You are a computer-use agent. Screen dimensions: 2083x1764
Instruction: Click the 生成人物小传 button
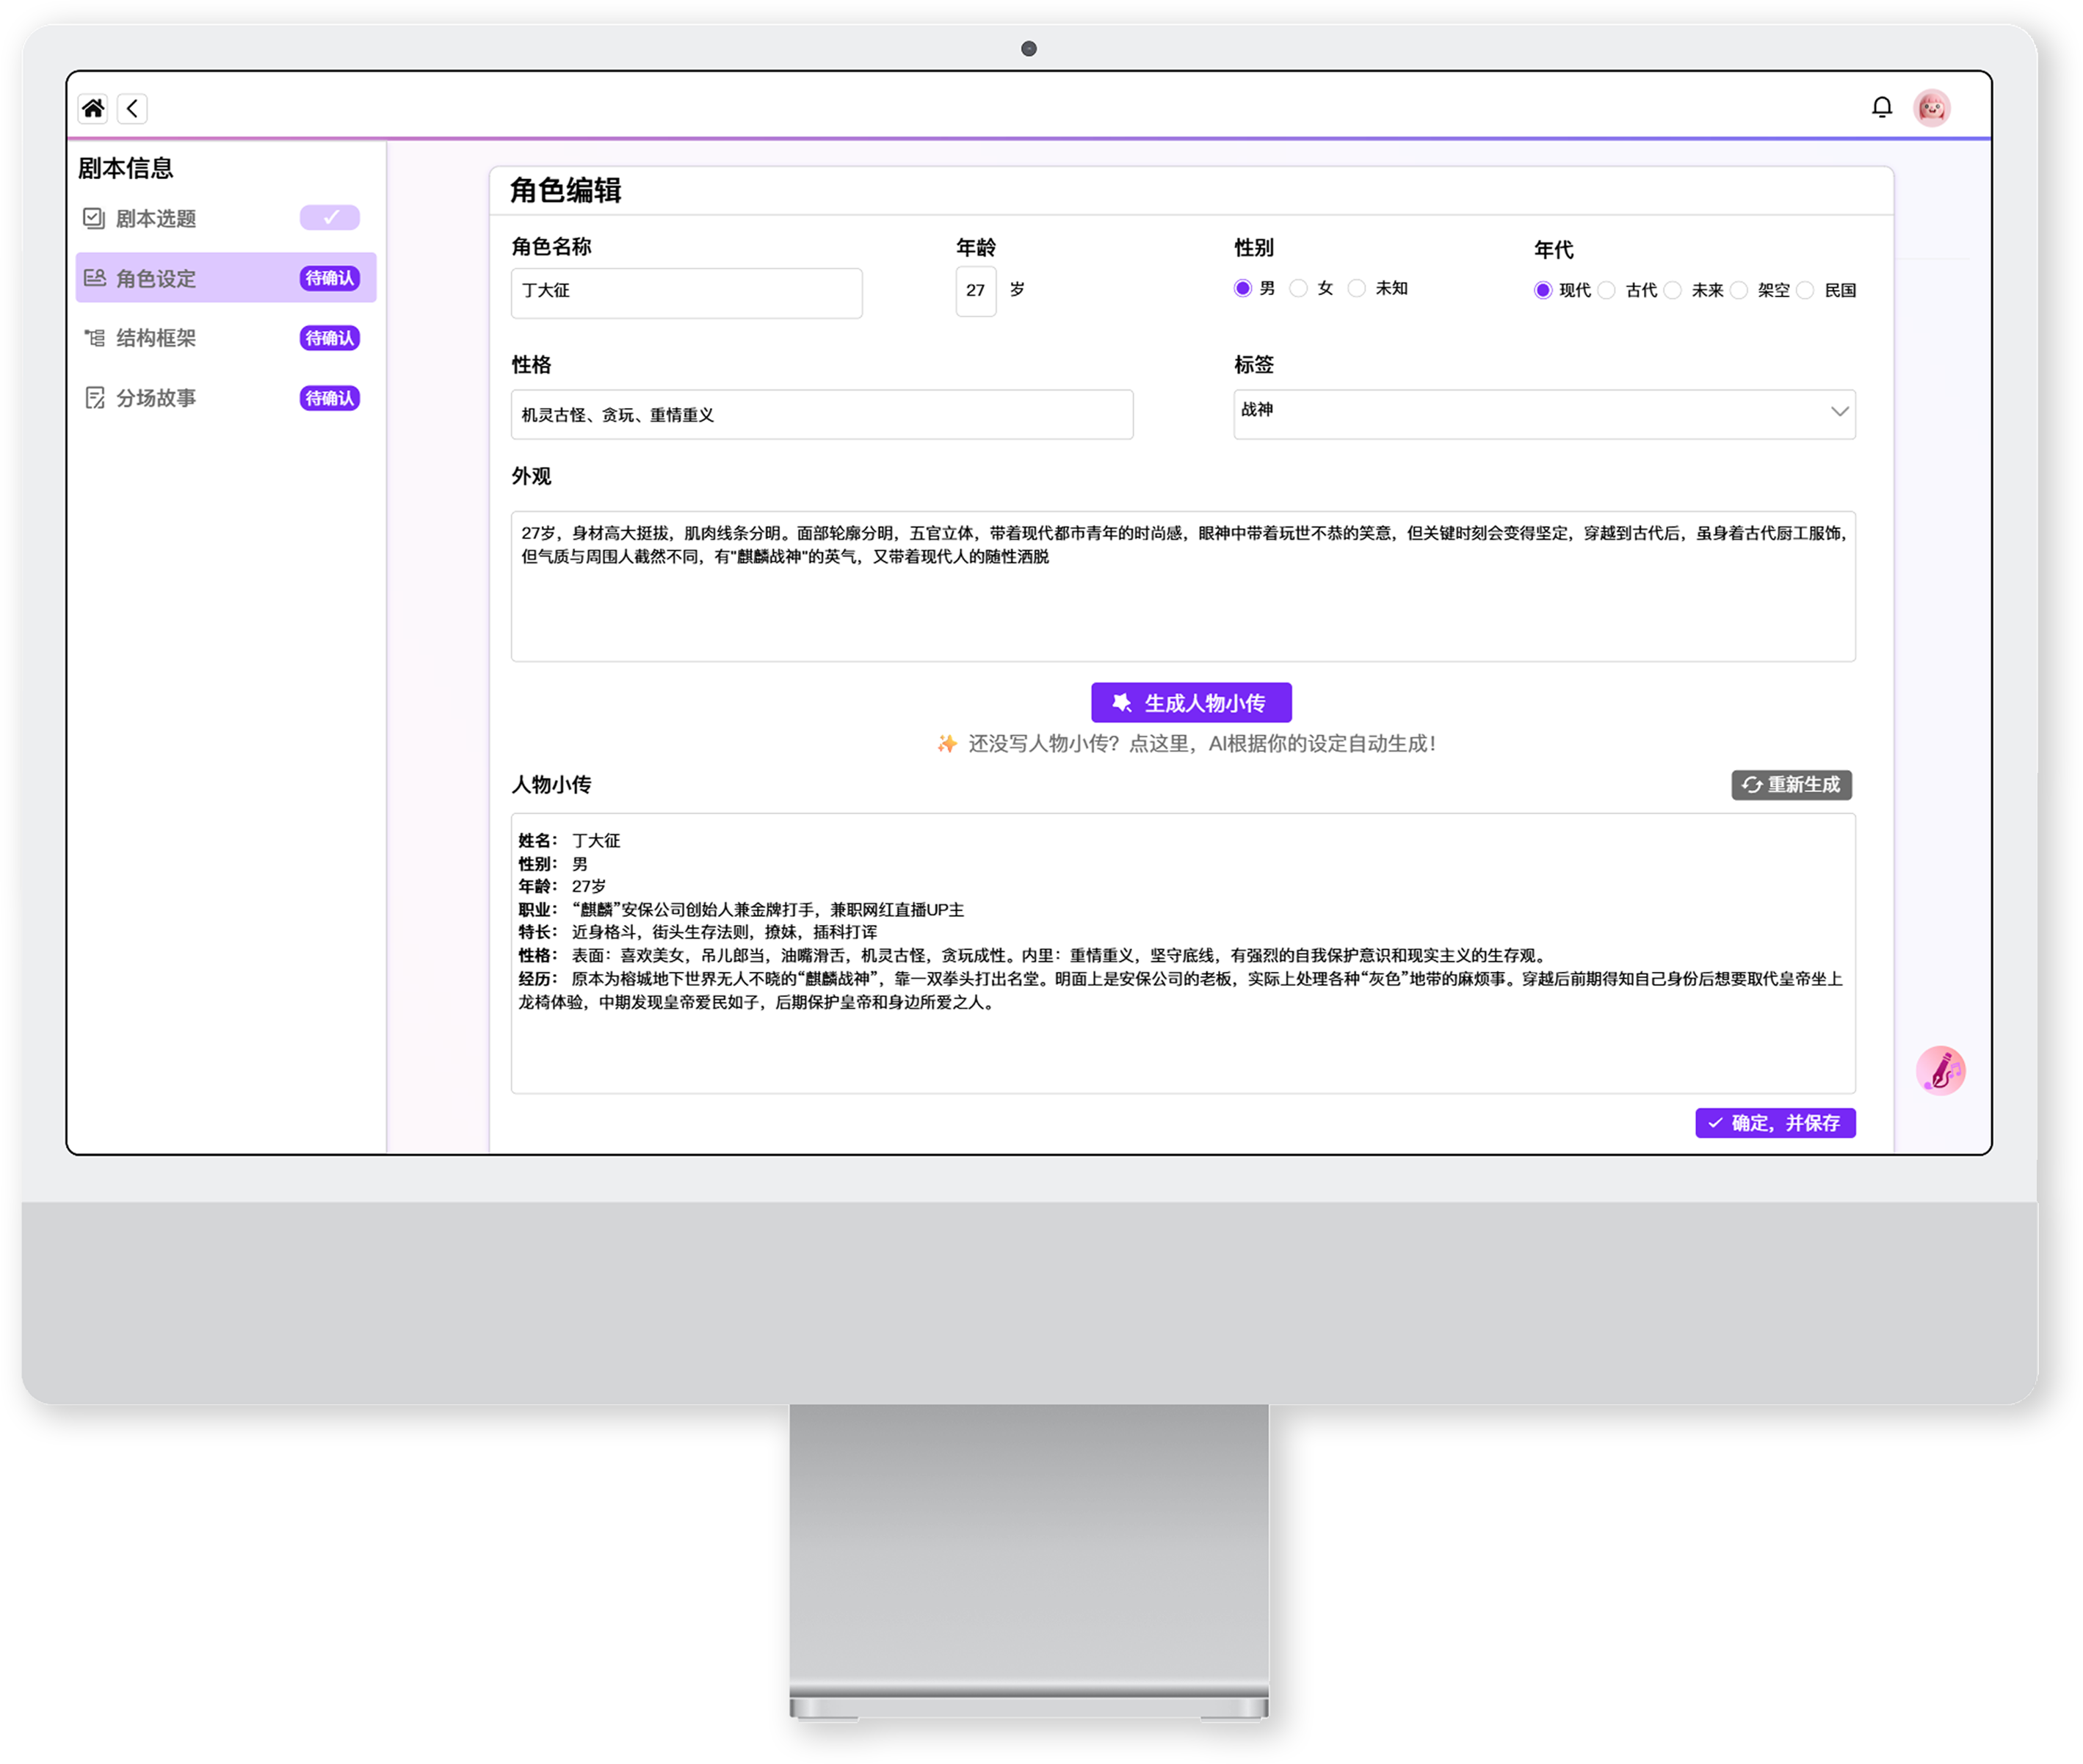pyautogui.click(x=1190, y=703)
